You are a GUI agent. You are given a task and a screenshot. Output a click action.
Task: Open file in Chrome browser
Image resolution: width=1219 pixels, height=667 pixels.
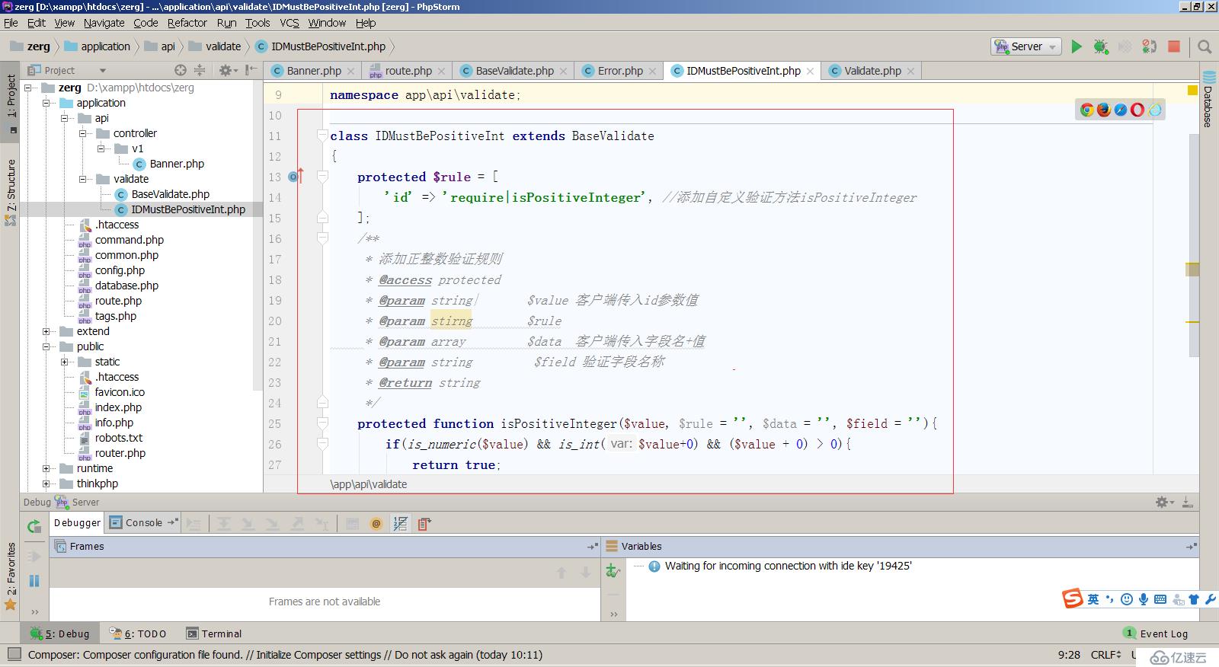coord(1087,110)
